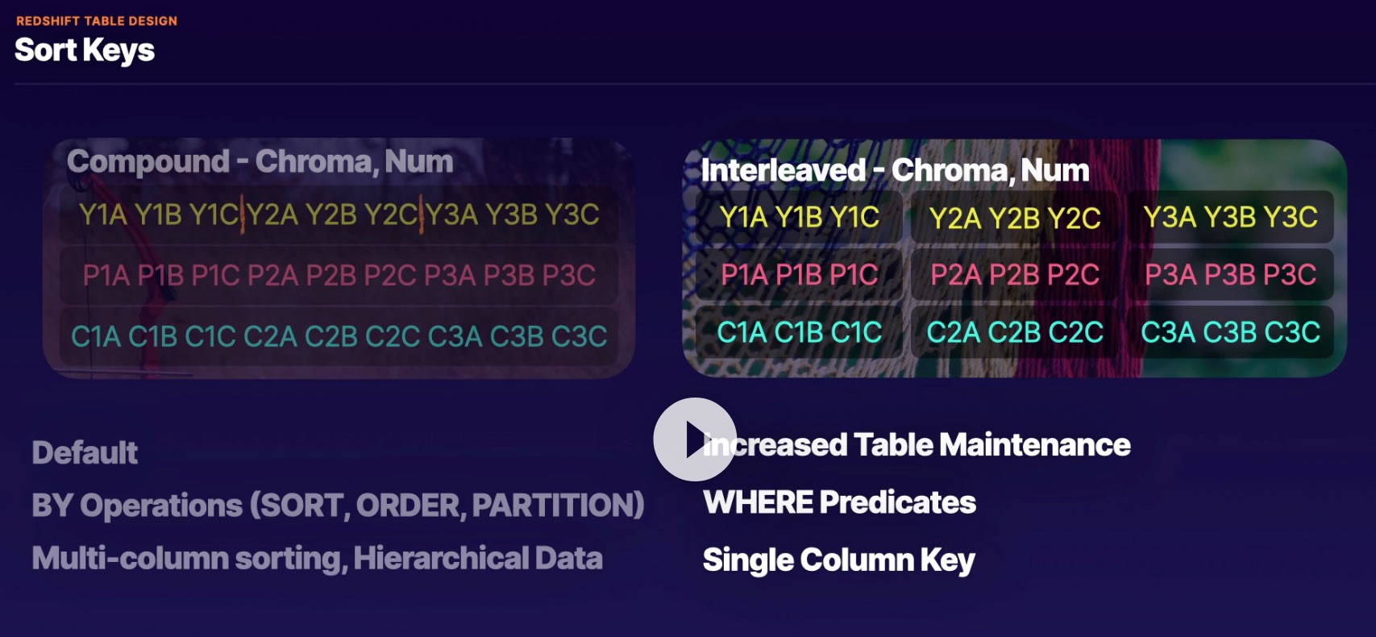The height and width of the screenshot is (637, 1376).
Task: Pick the Interleaved cell C3A C3B C3C
Action: click(1230, 332)
